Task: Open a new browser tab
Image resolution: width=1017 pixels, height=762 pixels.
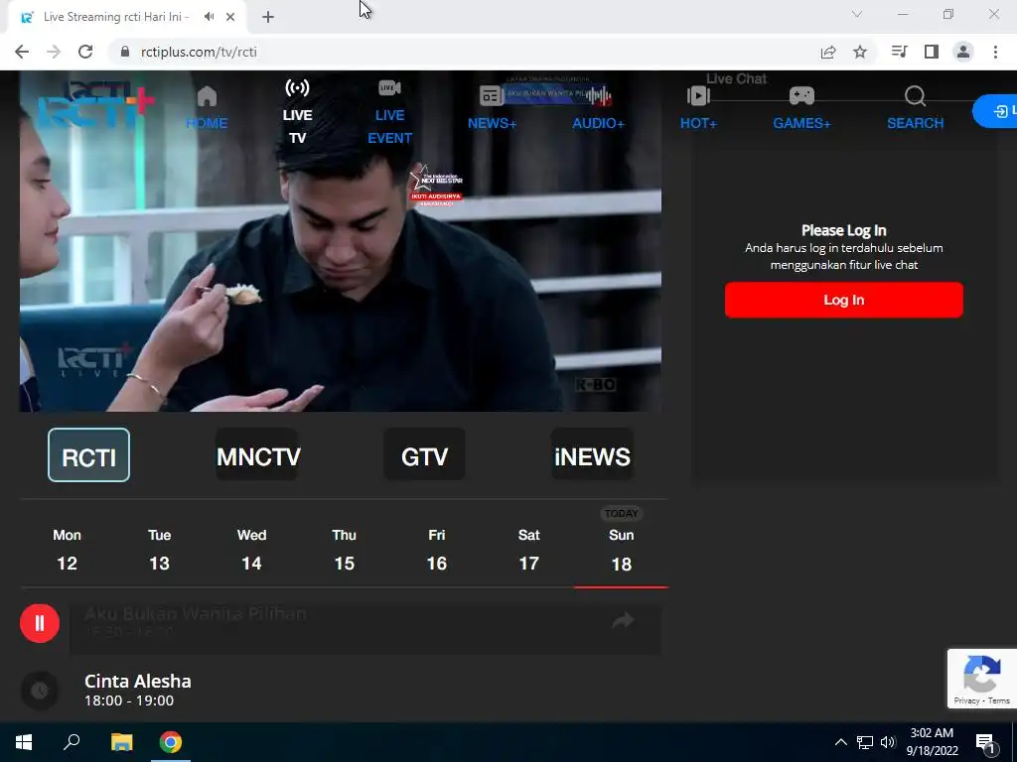Action: pyautogui.click(x=268, y=17)
